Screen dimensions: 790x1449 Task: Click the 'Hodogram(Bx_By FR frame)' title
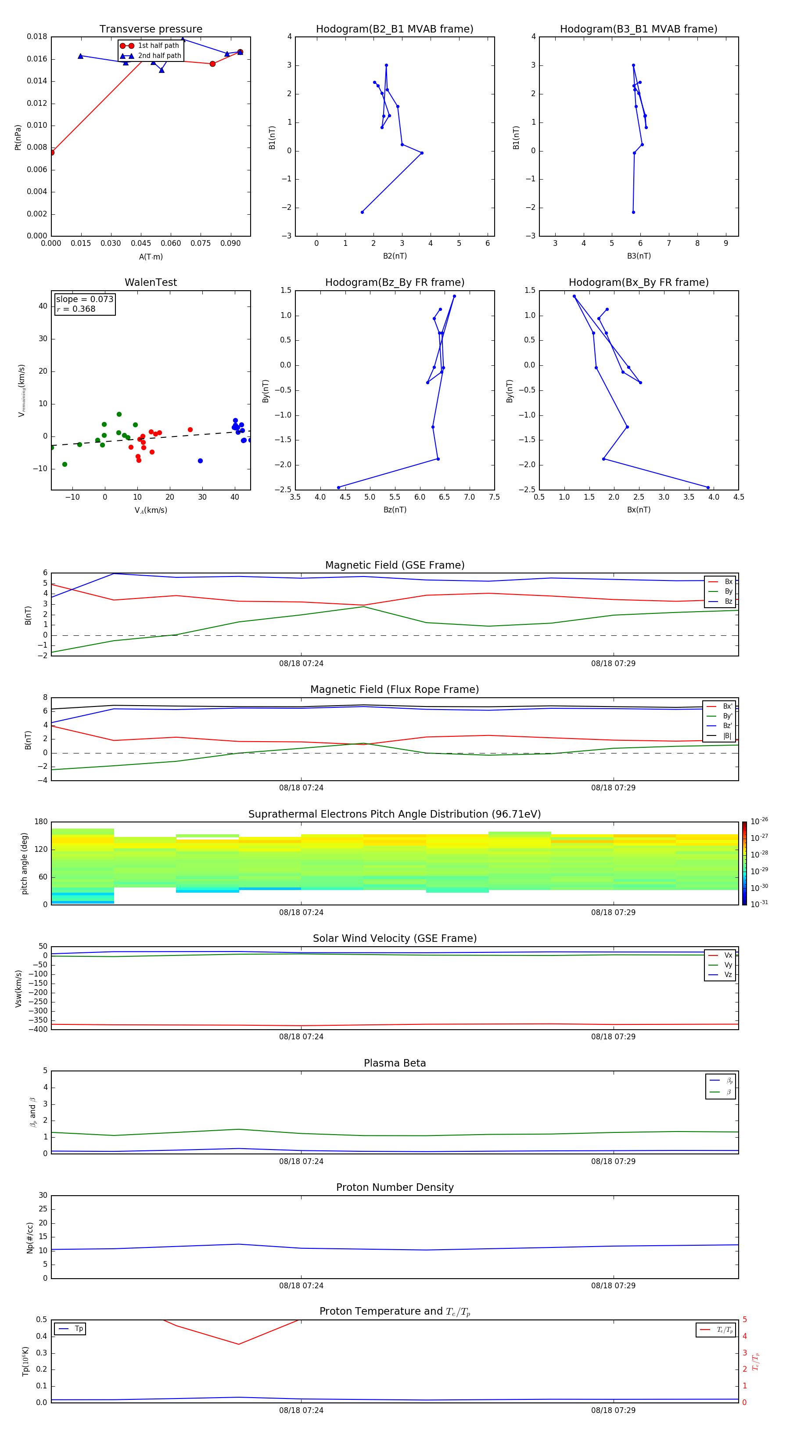639,282
